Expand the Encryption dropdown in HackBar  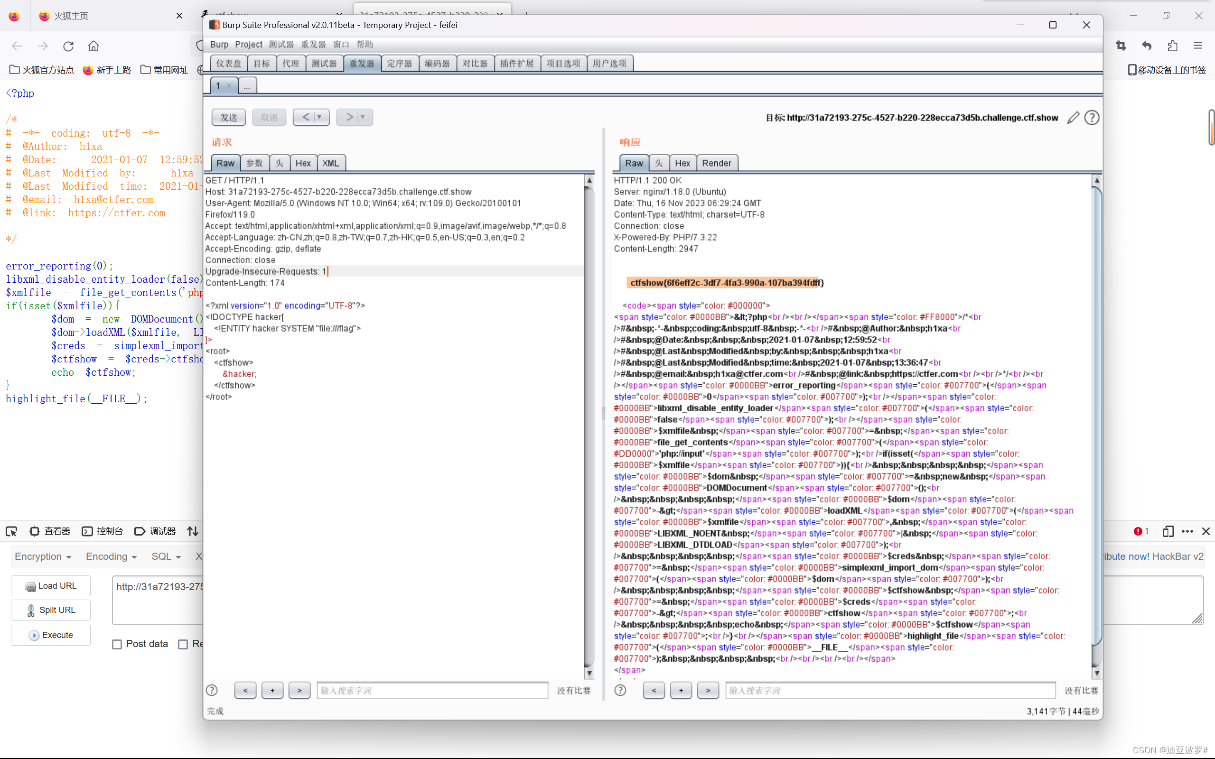tap(43, 556)
